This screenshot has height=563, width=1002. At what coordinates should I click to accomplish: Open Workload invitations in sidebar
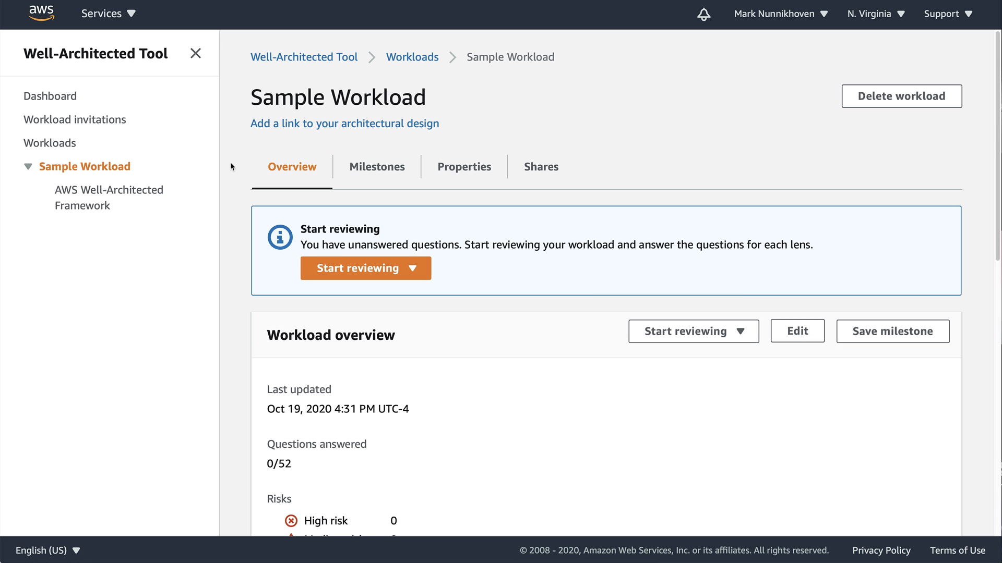(75, 119)
